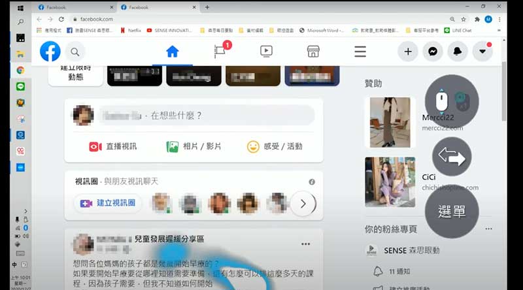Click the overlay mouse mode button
This screenshot has height=290, width=523.
(452, 102)
